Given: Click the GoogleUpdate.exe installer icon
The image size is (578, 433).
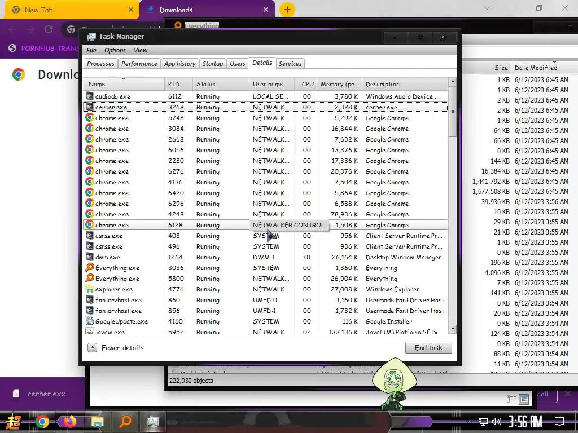Looking at the screenshot, I should click(x=89, y=321).
